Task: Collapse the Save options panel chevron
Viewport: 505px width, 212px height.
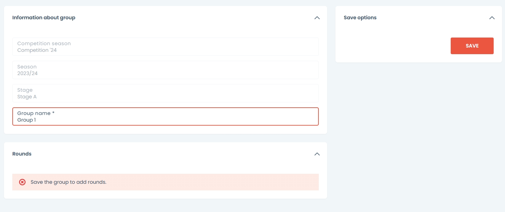Action: 492,18
